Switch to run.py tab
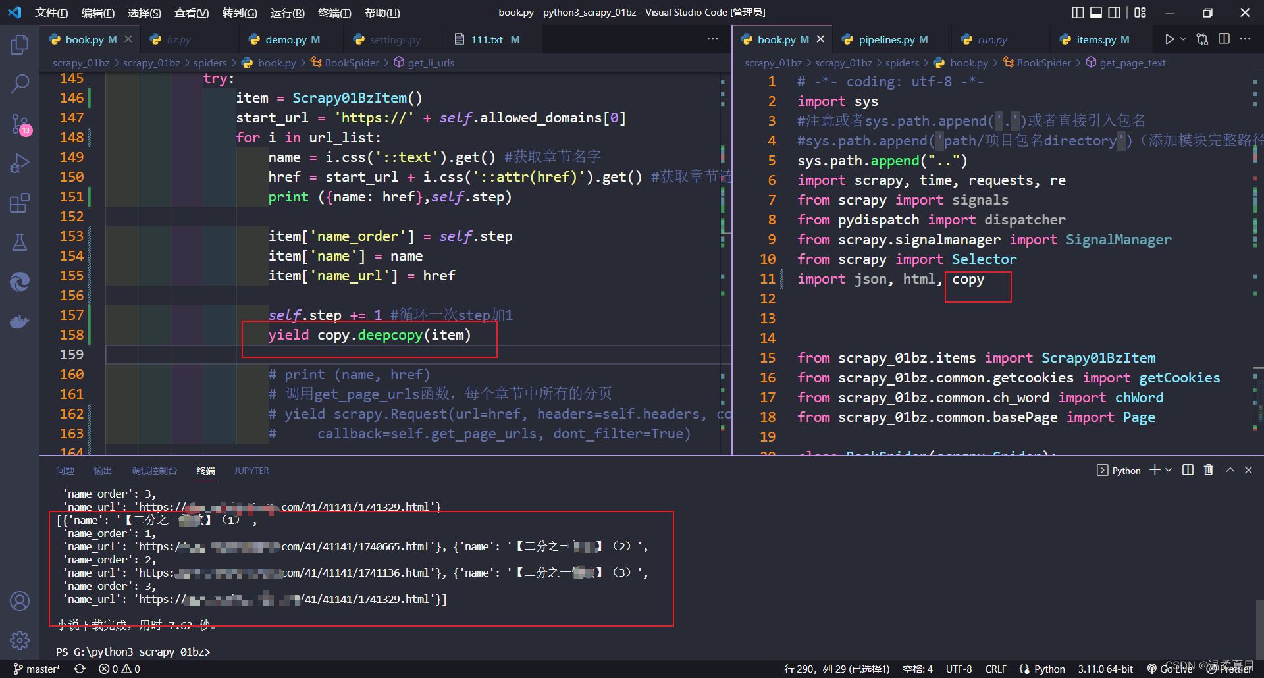Image resolution: width=1264 pixels, height=678 pixels. (991, 39)
